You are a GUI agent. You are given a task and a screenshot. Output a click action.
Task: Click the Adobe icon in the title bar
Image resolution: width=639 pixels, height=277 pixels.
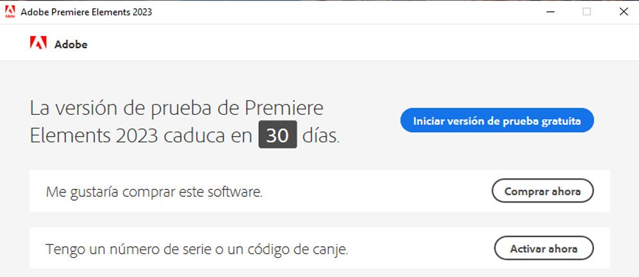tap(10, 12)
